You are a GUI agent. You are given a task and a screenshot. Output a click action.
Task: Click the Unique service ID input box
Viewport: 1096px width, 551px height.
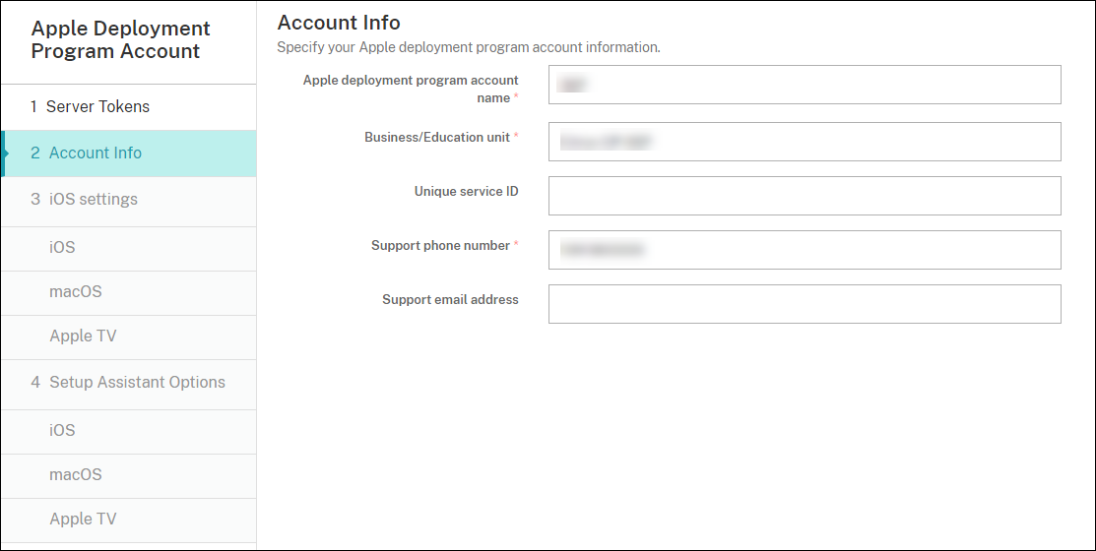point(804,196)
